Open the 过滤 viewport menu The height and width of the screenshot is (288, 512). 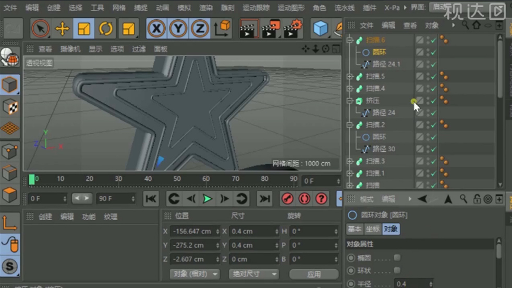[139, 49]
